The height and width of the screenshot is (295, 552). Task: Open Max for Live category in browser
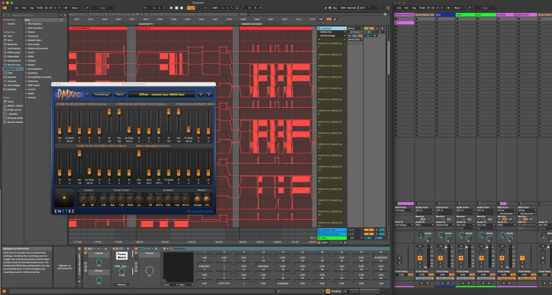click(14, 65)
